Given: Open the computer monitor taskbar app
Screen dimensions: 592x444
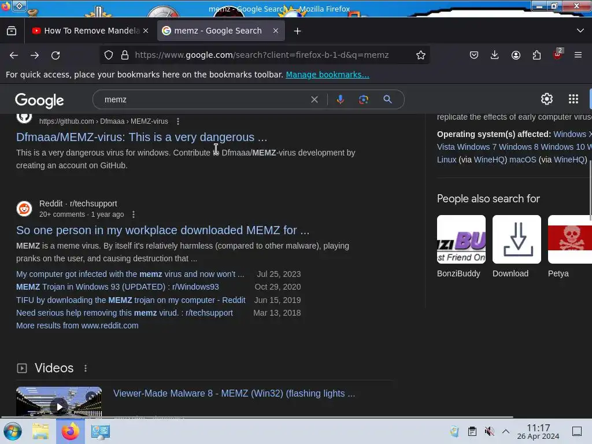Looking at the screenshot, I should 101,431.
